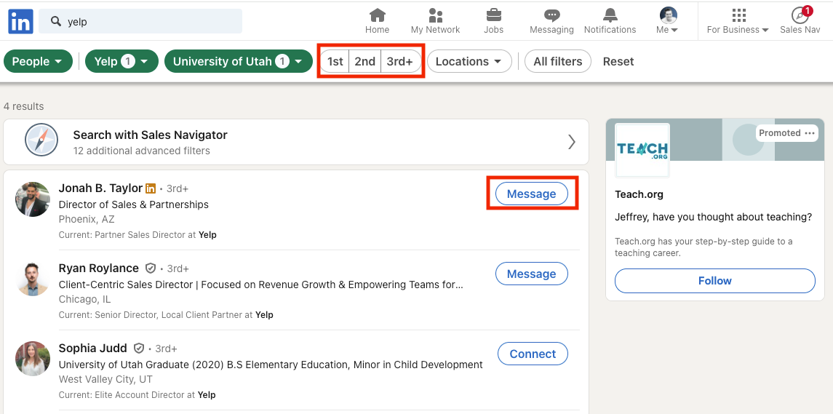The image size is (833, 414).
Task: Open the Sales Nav compass icon
Action: coord(800,15)
